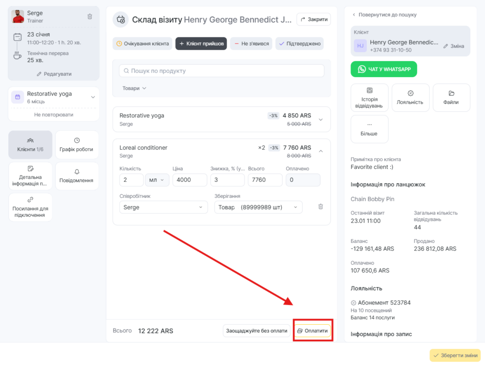Open connection link tile

pyautogui.click(x=30, y=207)
